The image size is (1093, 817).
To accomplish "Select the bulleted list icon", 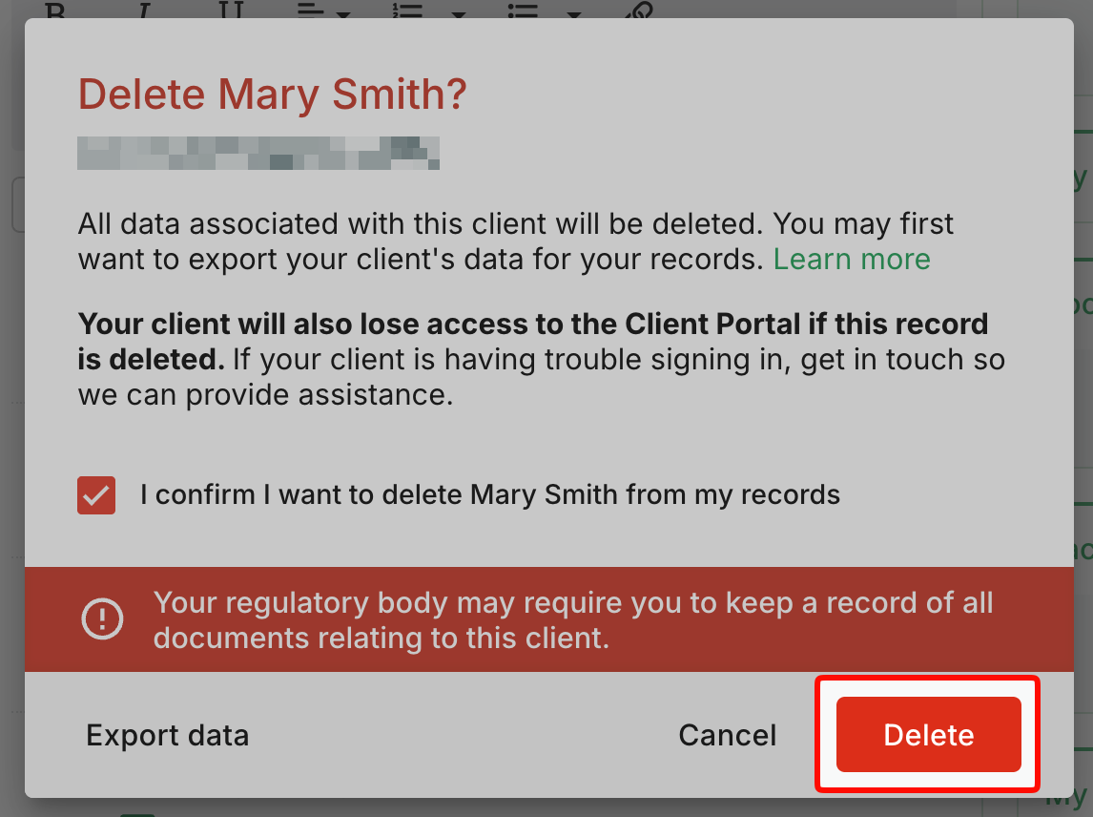I will 523,10.
